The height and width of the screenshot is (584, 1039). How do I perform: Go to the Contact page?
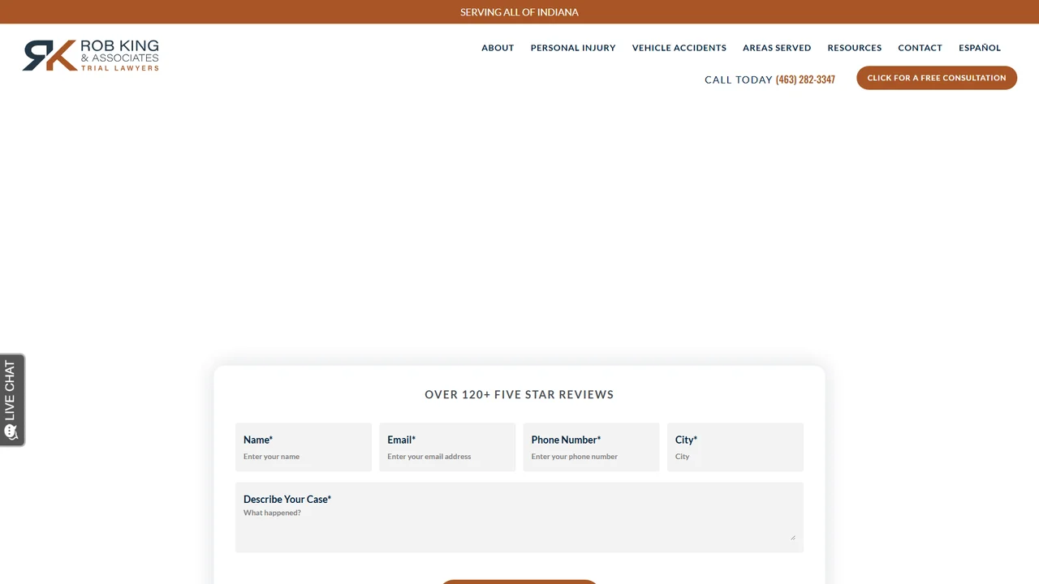click(920, 48)
